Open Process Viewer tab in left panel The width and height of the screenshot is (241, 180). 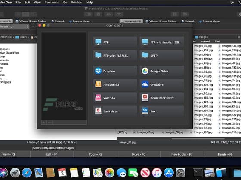pos(80,21)
